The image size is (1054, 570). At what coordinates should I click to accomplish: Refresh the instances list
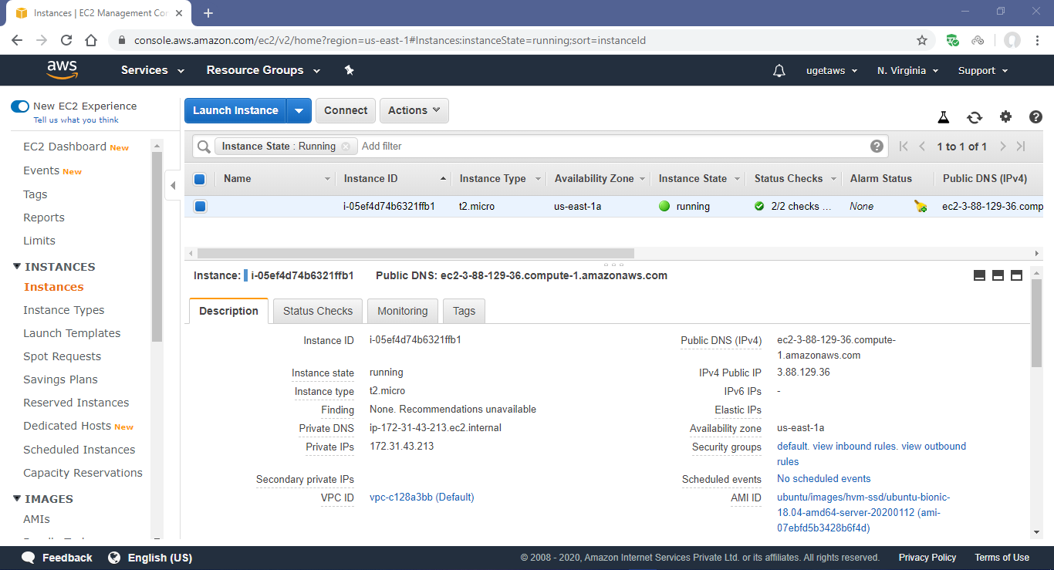coord(975,117)
